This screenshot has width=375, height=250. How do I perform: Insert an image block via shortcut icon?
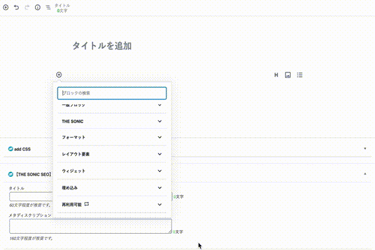pos(287,75)
